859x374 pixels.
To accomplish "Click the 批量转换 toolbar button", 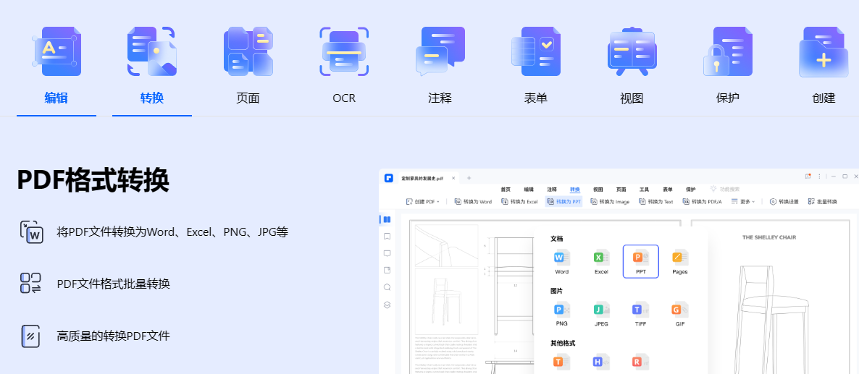I will 823,202.
